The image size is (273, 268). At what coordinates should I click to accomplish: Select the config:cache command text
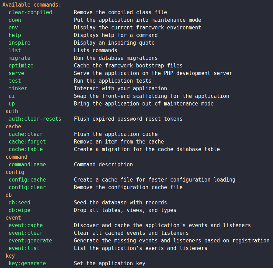(x=27, y=180)
